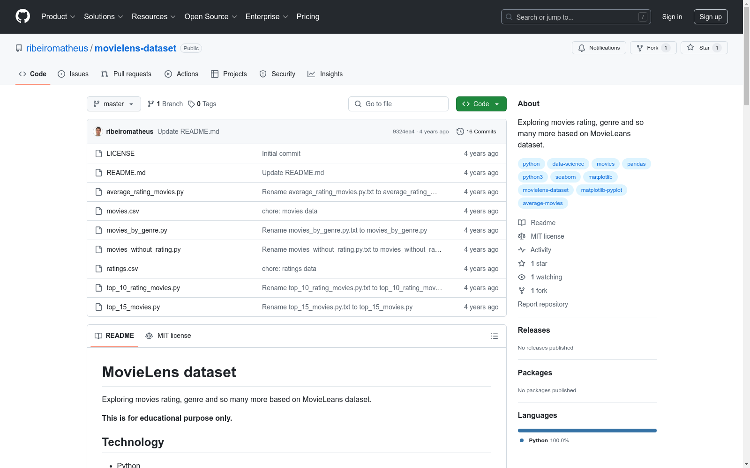Click the file icon next to README.md
Viewport: 750px width, 468px height.
[98, 173]
